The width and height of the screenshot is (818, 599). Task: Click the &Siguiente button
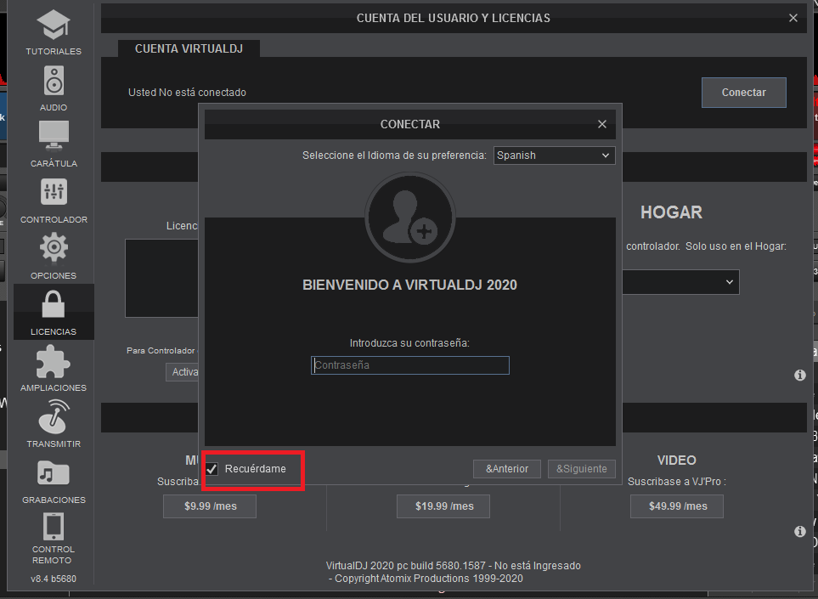582,468
